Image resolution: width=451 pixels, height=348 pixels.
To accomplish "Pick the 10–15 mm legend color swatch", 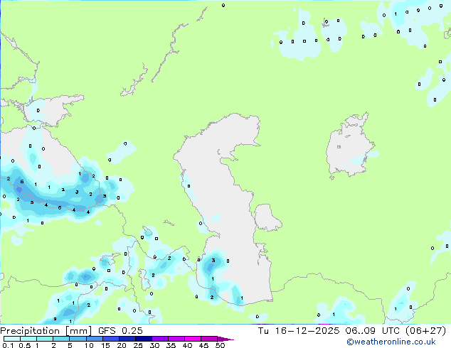I will click(x=94, y=339).
